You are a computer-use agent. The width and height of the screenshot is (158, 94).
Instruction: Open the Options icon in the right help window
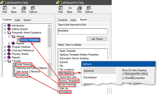(x=89, y=8)
